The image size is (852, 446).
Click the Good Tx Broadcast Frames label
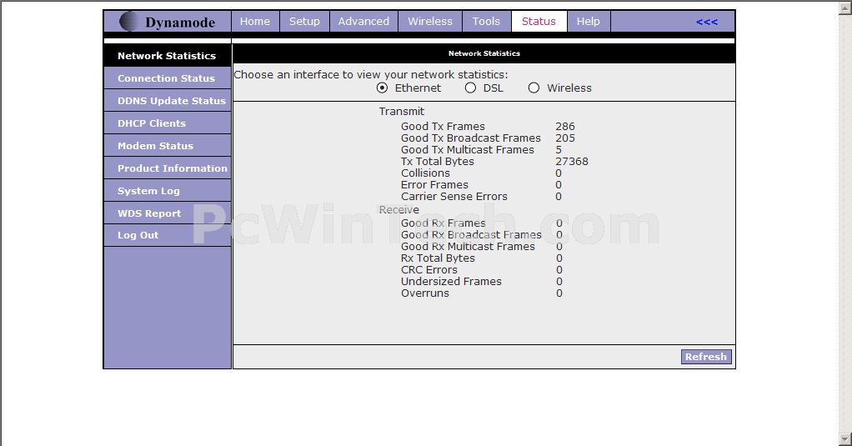pyautogui.click(x=470, y=138)
